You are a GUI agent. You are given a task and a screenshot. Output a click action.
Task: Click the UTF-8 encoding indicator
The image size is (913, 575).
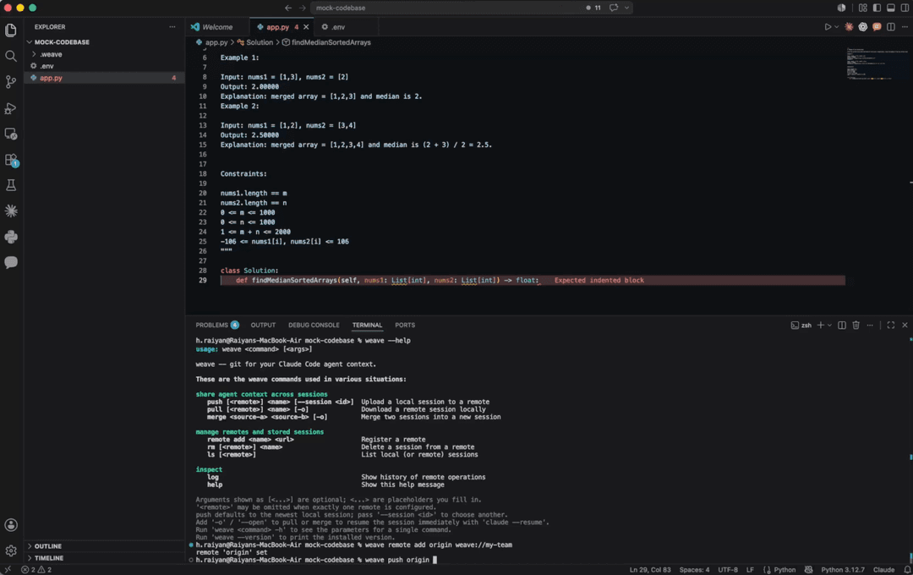click(x=728, y=570)
